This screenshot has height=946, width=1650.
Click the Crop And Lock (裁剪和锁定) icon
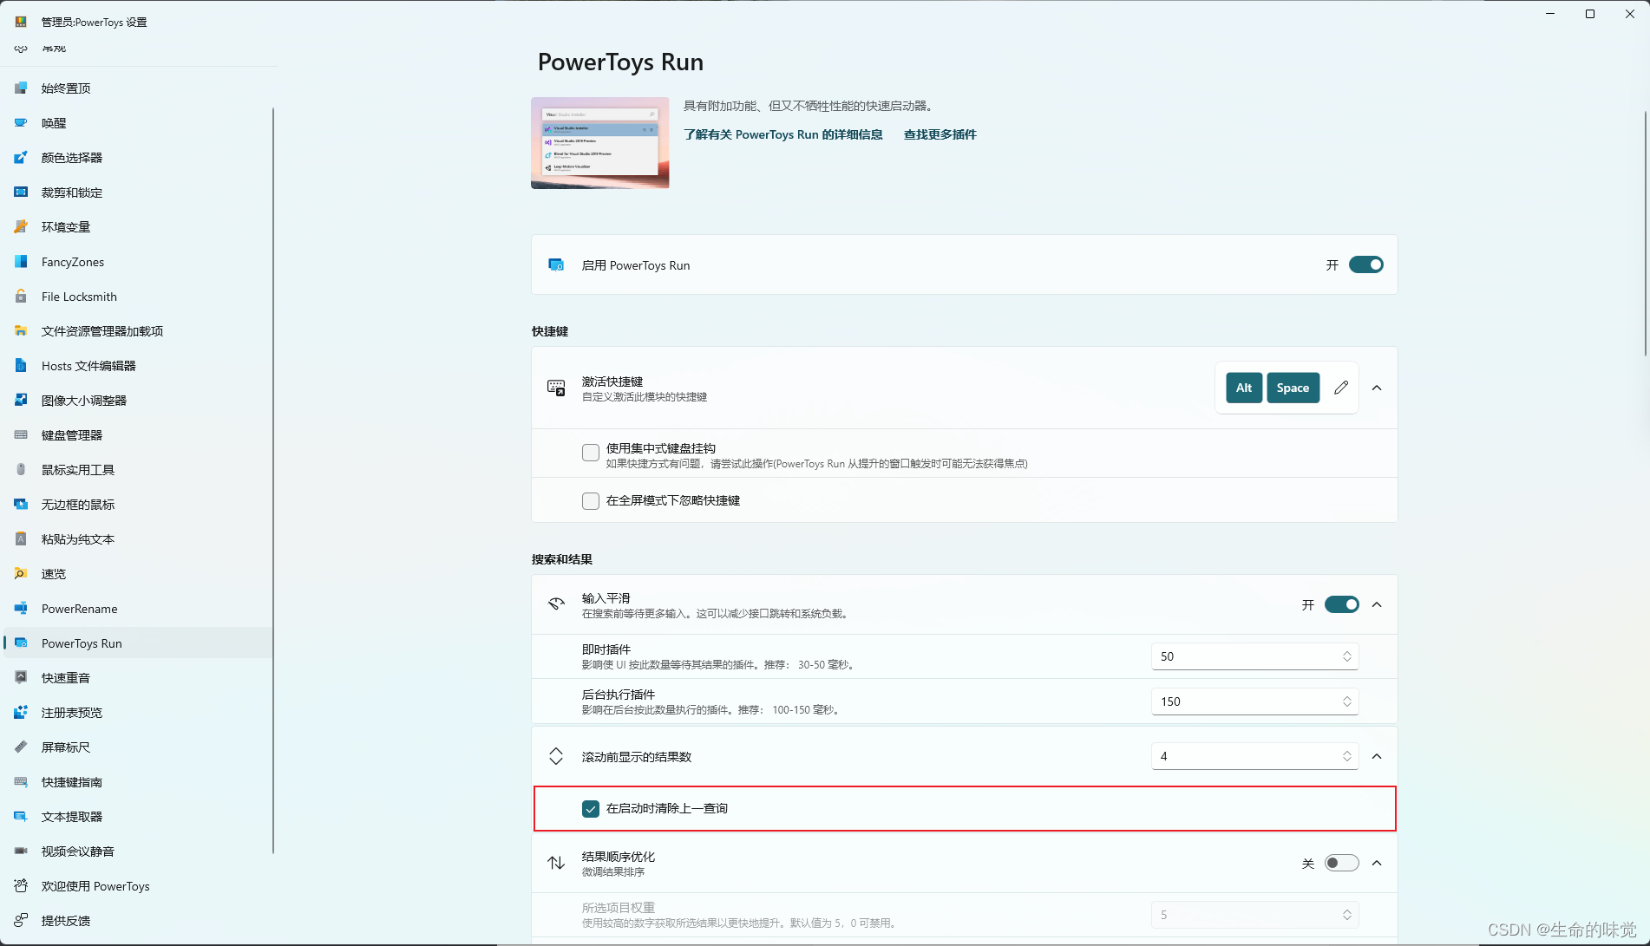[x=21, y=192]
